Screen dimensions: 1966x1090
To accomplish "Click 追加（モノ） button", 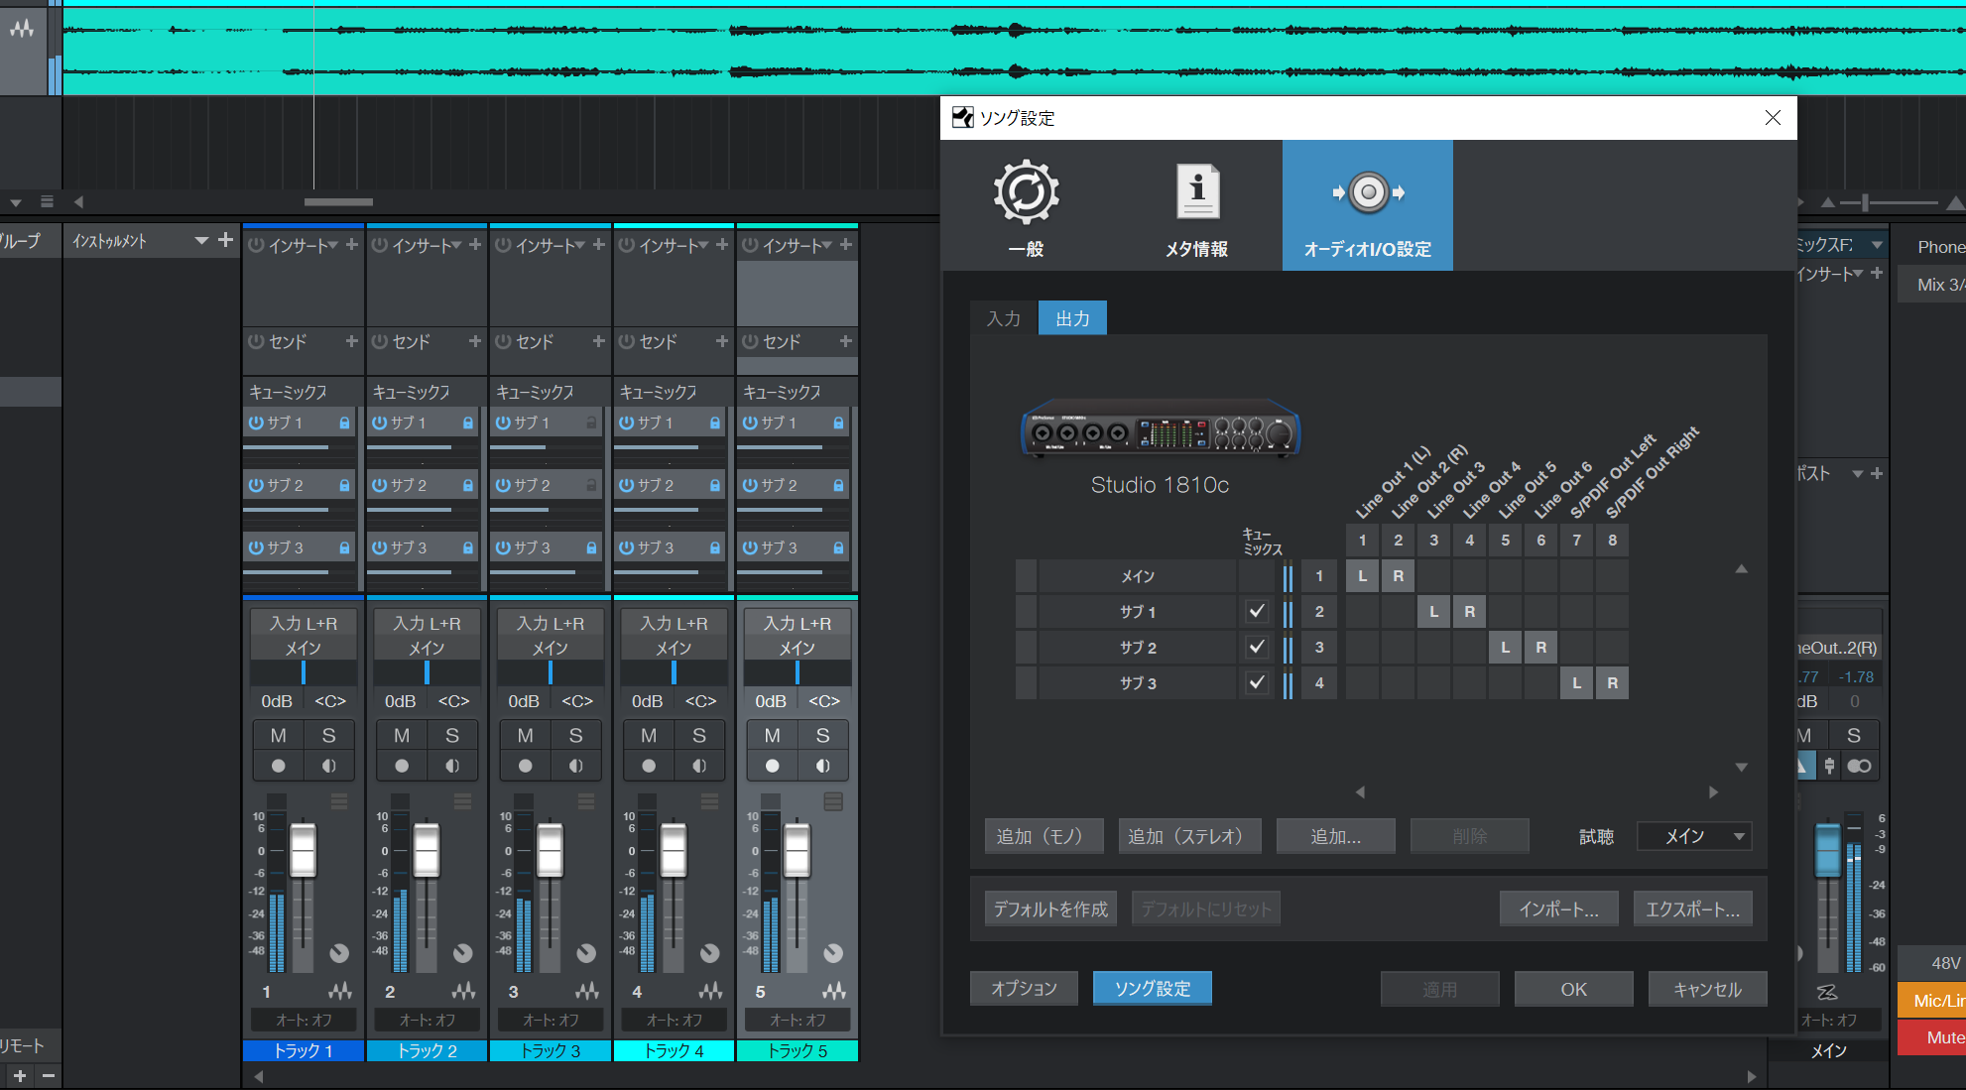I will pos(1044,836).
